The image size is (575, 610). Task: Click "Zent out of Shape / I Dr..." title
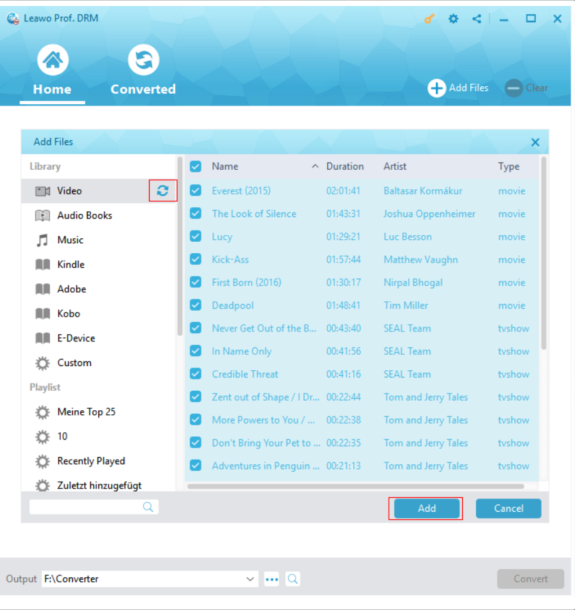(x=266, y=397)
